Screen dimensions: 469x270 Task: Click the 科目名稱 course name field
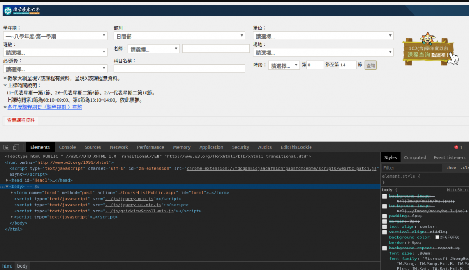(179, 68)
